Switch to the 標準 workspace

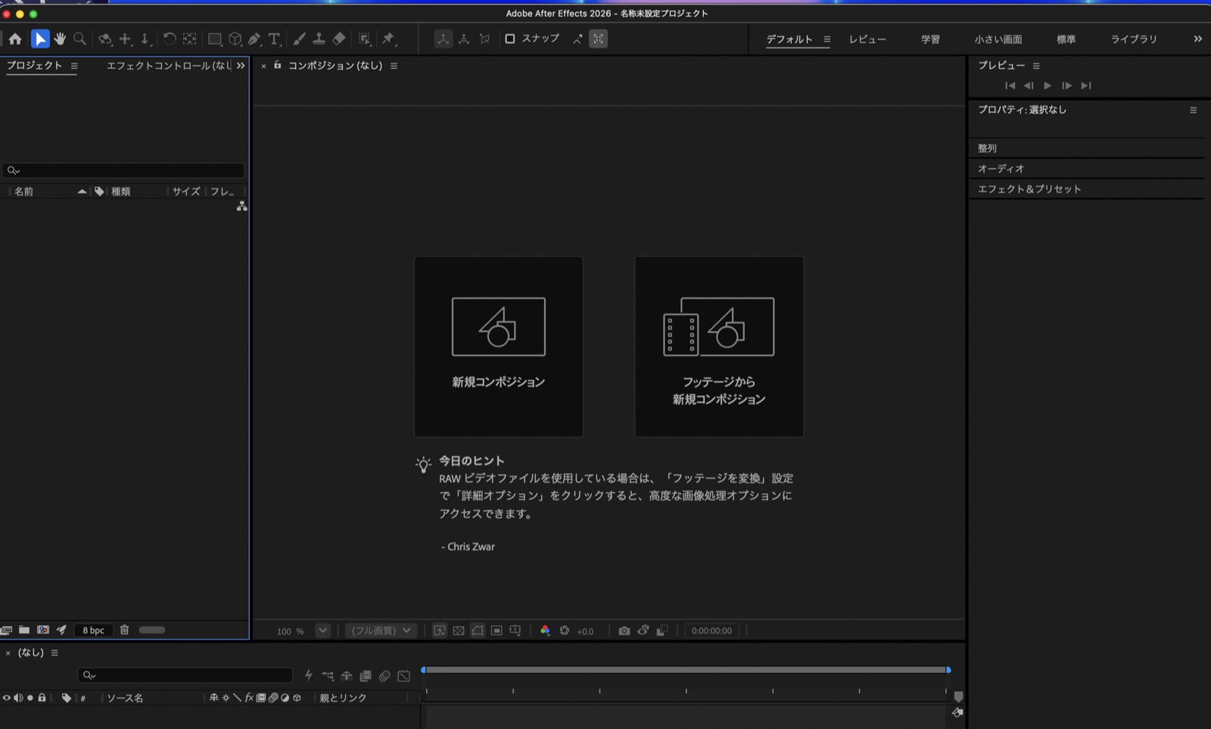coord(1066,39)
